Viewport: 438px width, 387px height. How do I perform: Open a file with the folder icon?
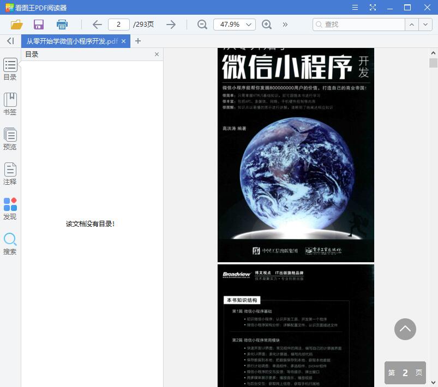(17, 25)
